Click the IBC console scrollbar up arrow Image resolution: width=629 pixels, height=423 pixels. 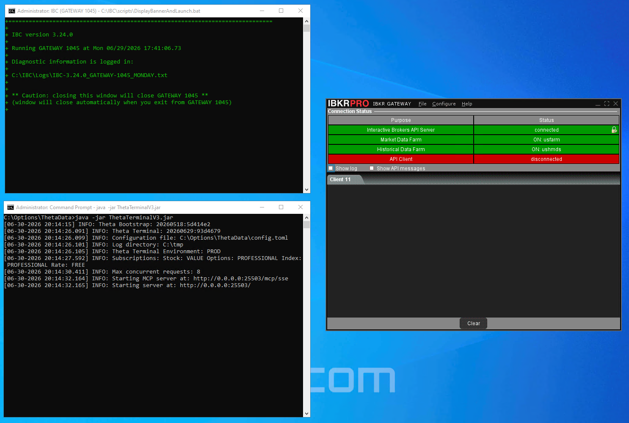coord(306,21)
